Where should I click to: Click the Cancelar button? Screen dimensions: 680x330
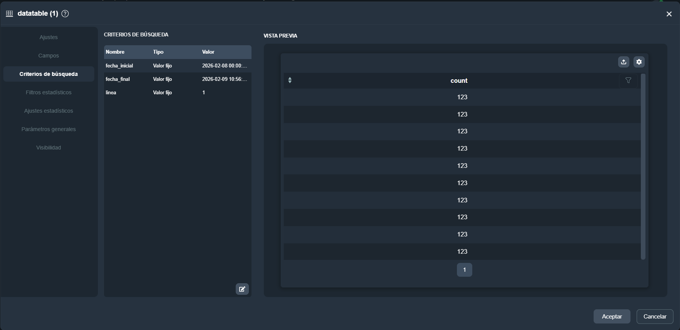(x=655, y=317)
